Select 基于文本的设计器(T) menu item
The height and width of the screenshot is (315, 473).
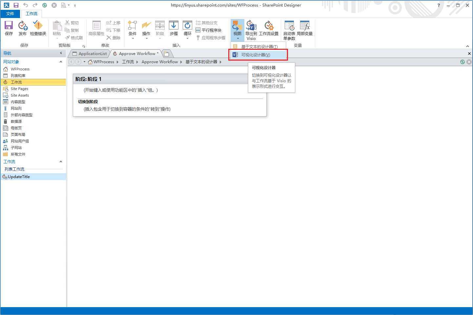coord(258,46)
